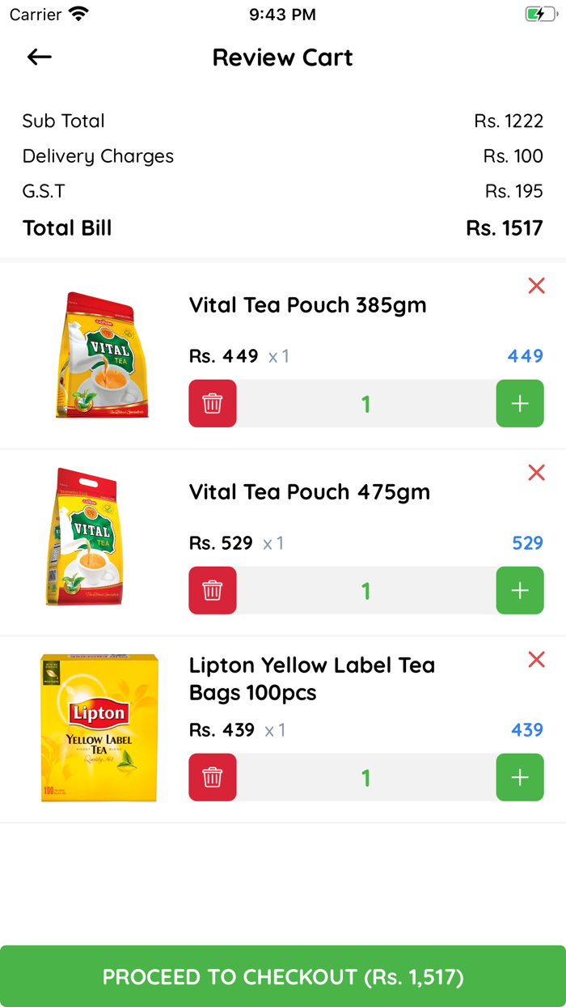Increase quantity of Vital Tea Pouch 385gm
Image resolution: width=566 pixels, height=1007 pixels.
(520, 403)
